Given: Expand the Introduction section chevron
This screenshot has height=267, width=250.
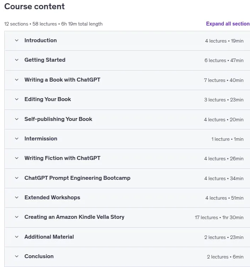Looking at the screenshot, I should click(17, 40).
